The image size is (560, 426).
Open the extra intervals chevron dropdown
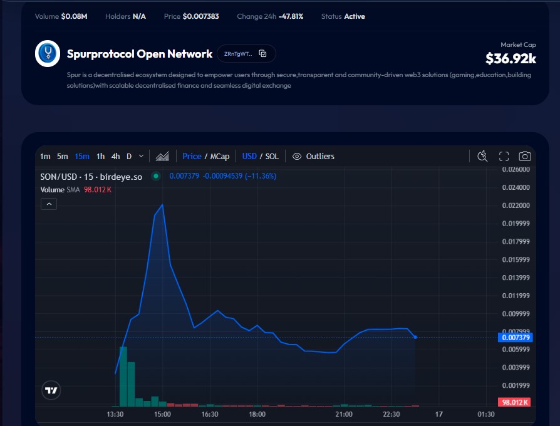pyautogui.click(x=142, y=156)
